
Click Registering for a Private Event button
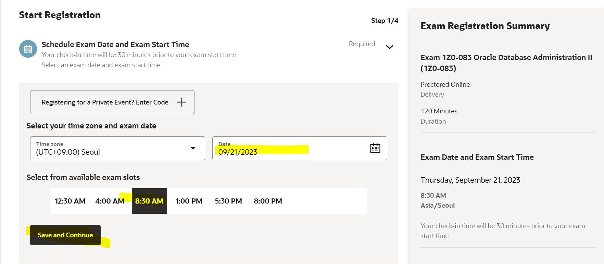(x=112, y=102)
